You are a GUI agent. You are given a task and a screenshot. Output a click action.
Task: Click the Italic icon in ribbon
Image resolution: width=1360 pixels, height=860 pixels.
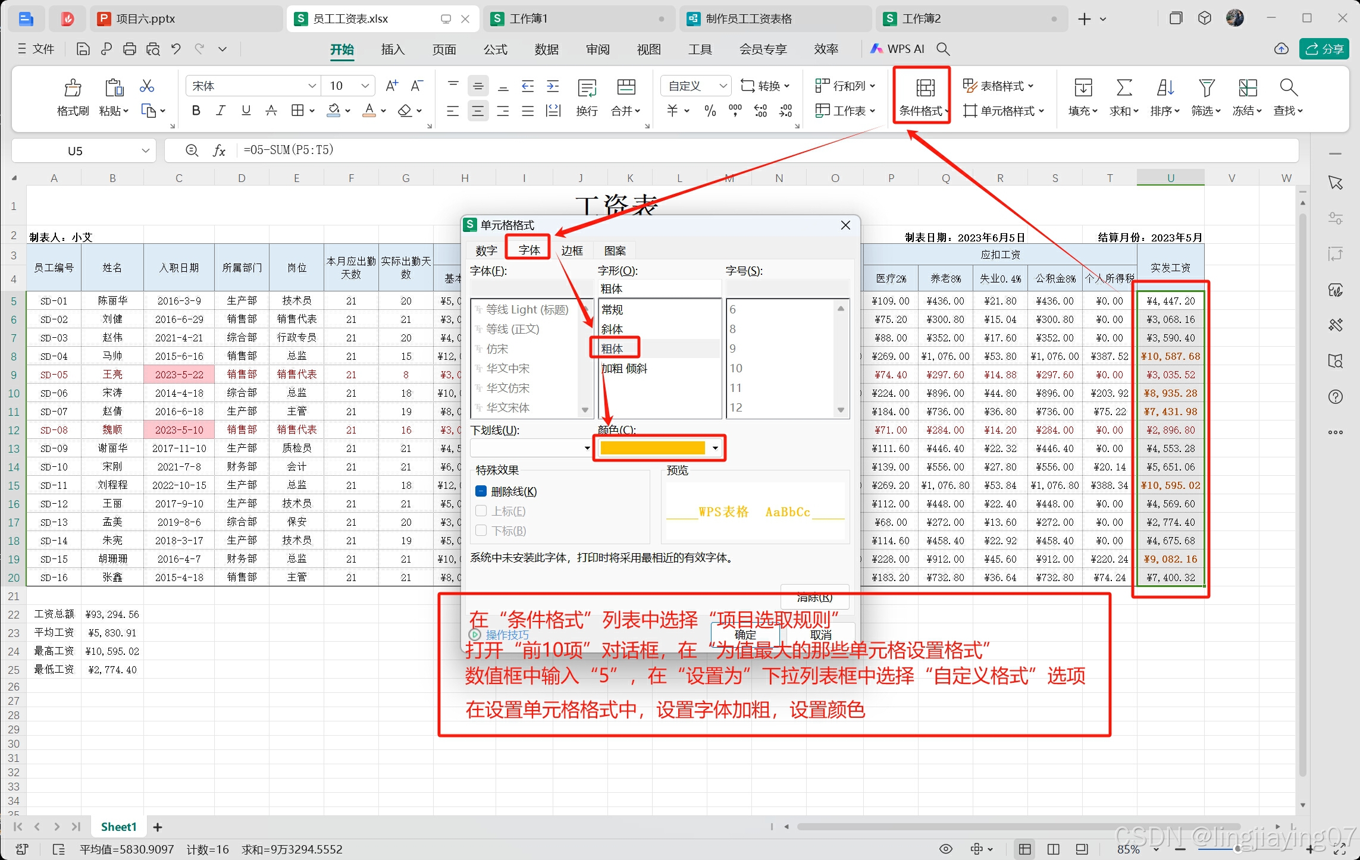tap(221, 111)
